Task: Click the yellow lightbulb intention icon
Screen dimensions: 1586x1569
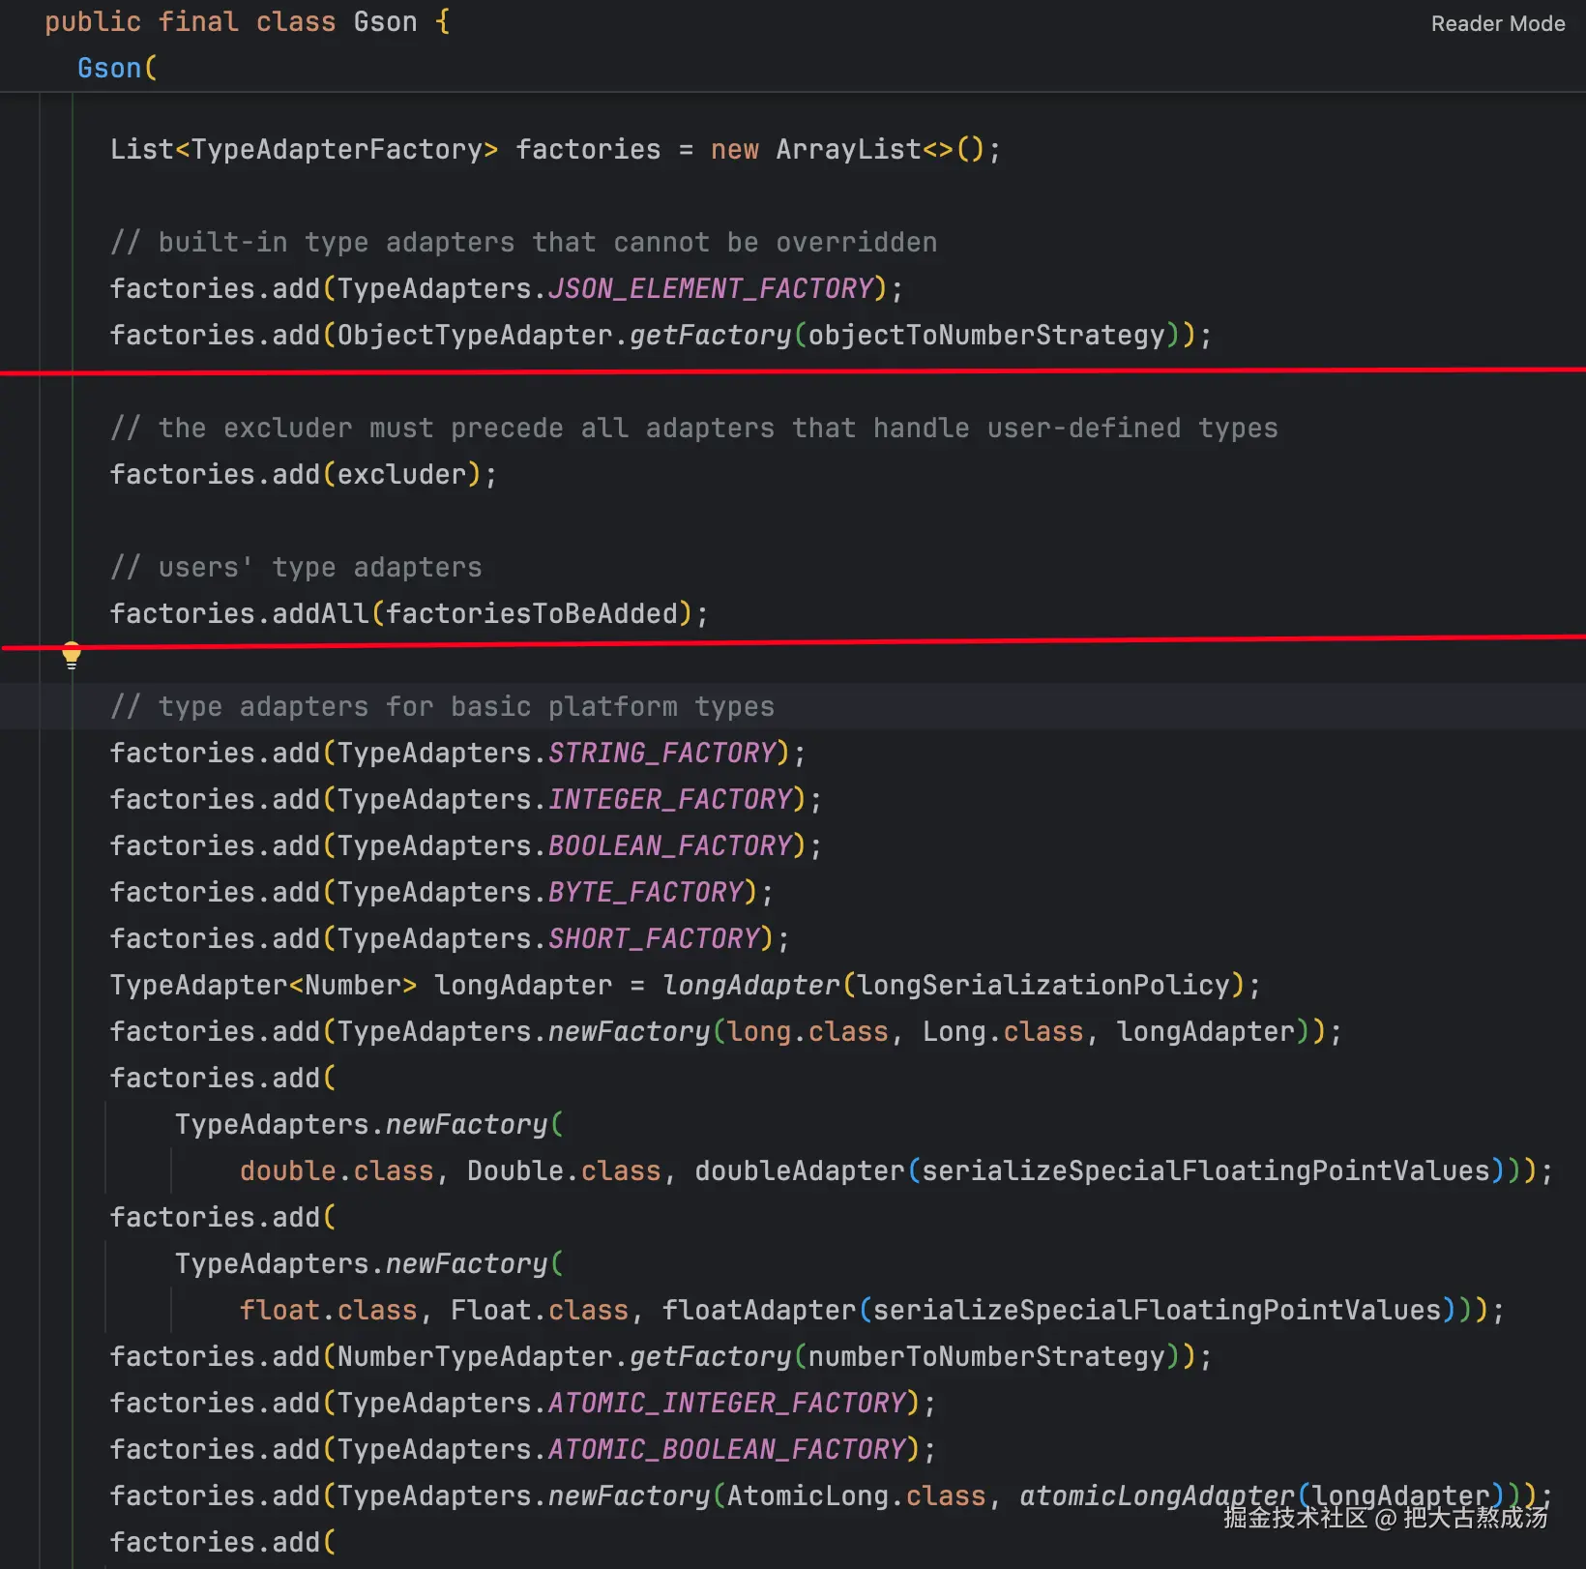Action: (72, 655)
